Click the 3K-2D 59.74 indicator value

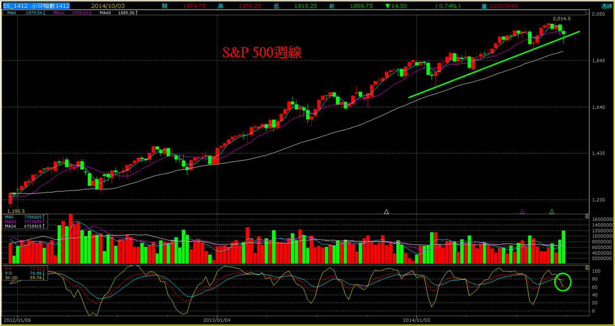coord(24,277)
